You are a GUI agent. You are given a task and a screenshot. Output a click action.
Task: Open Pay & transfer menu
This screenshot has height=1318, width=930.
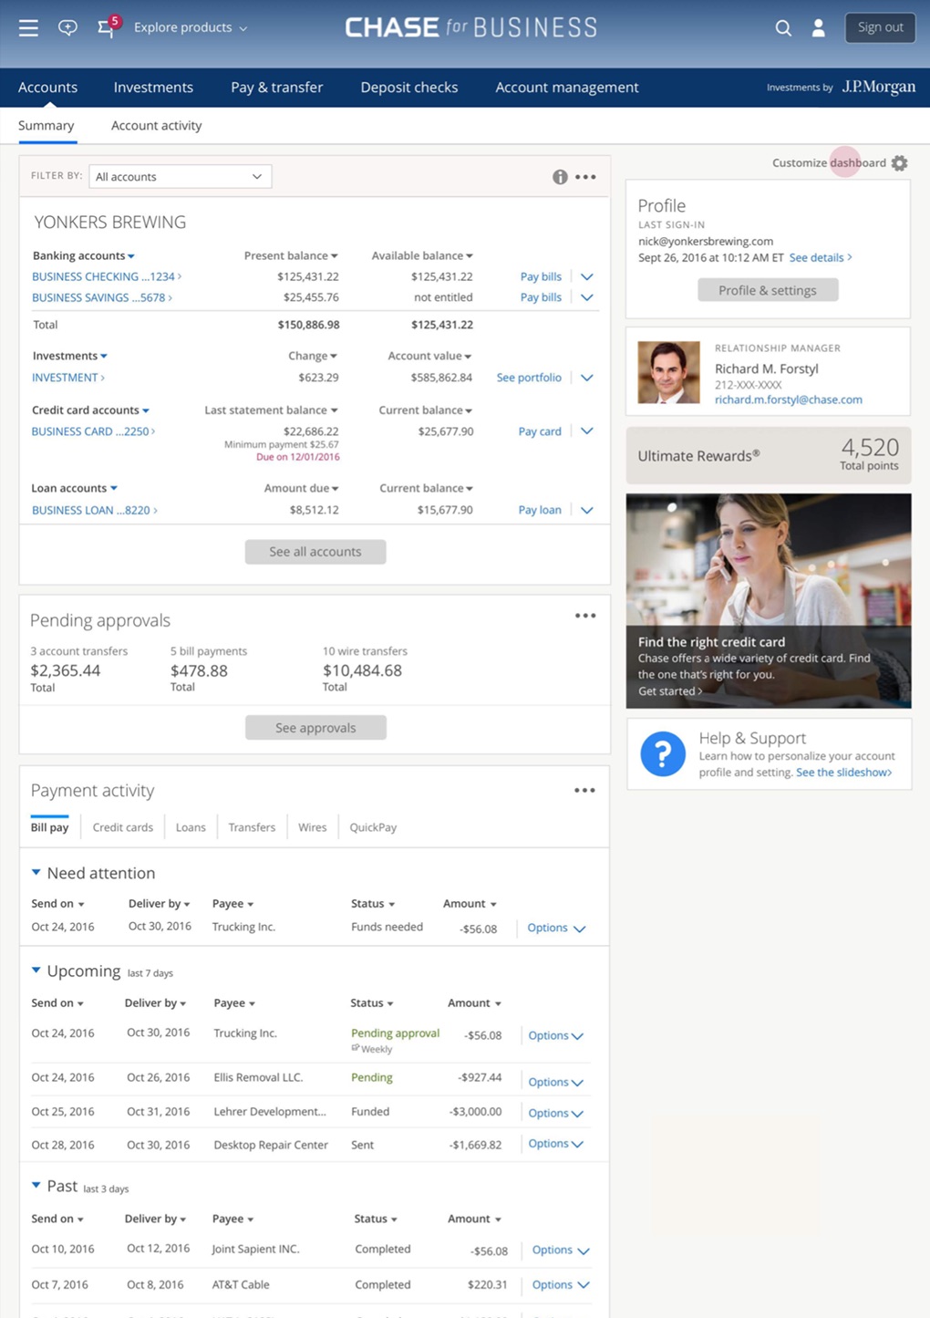tap(277, 88)
